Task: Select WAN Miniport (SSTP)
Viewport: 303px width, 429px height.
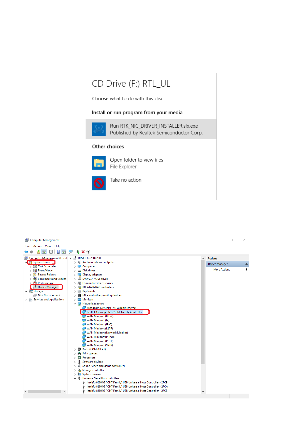Action: click(x=100, y=345)
